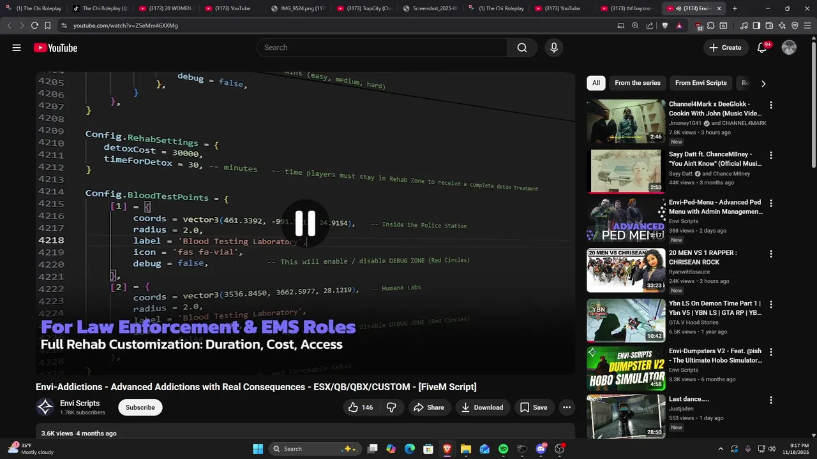Select the All filter chip
817x459 pixels.
coord(596,83)
